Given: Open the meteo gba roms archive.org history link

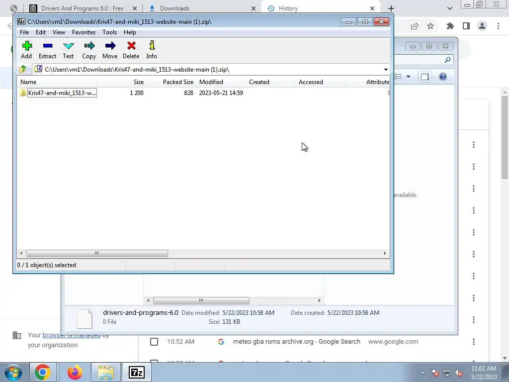Looking at the screenshot, I should (297, 342).
